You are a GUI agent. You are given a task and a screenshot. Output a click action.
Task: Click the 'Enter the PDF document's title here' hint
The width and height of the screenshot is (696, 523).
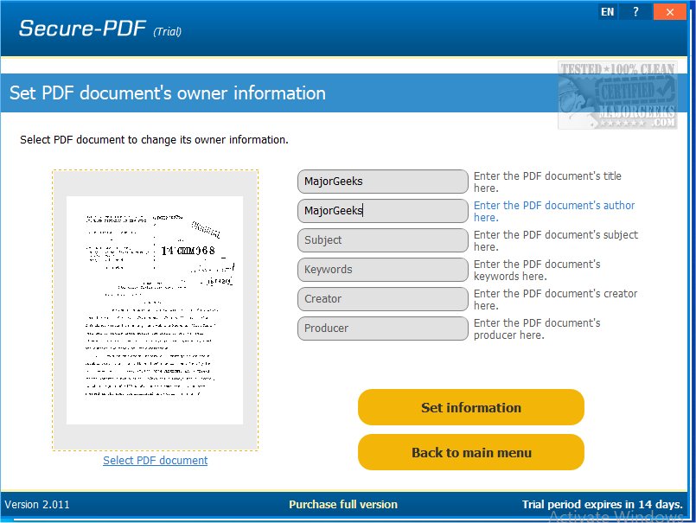tap(547, 182)
